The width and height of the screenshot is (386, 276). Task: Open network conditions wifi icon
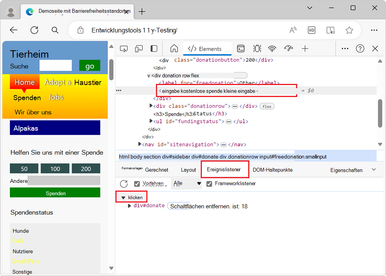coord(272,49)
